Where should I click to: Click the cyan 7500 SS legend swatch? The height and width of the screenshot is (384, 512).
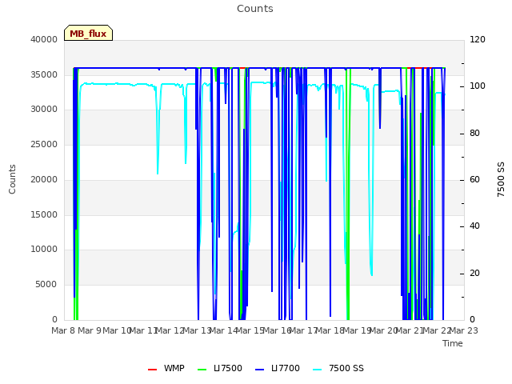[x=317, y=370]
